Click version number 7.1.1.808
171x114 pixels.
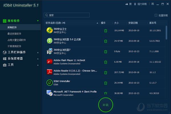tap(154, 51)
